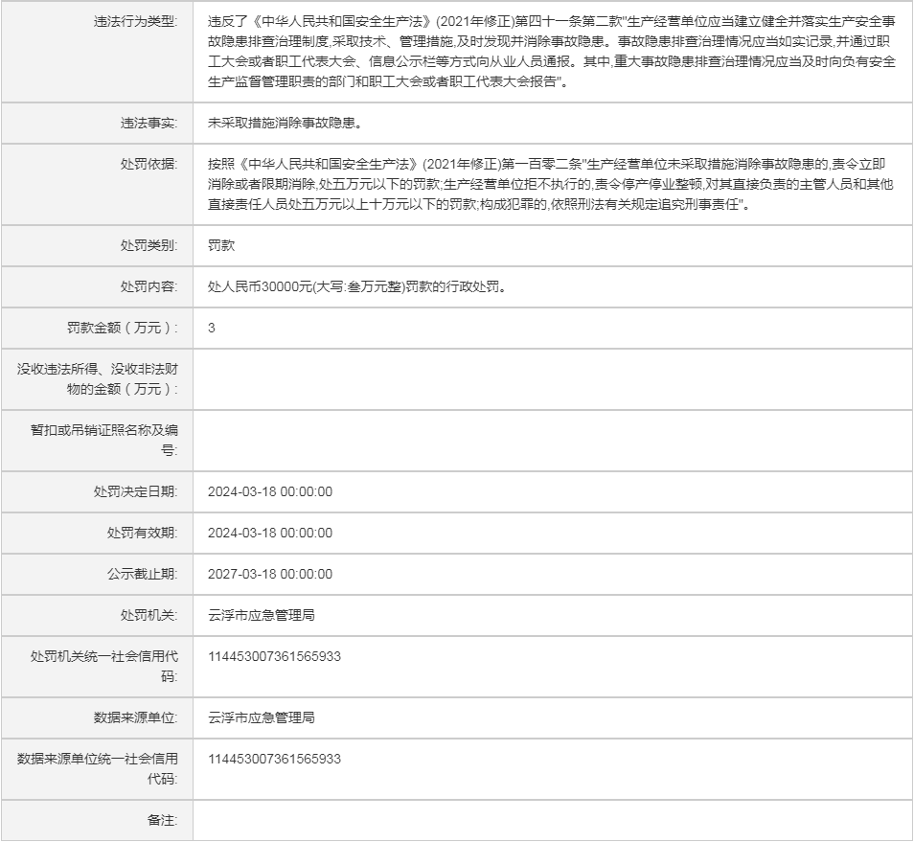Click the 违法事实 text 未采取措施消除事故隐患

coord(284,123)
